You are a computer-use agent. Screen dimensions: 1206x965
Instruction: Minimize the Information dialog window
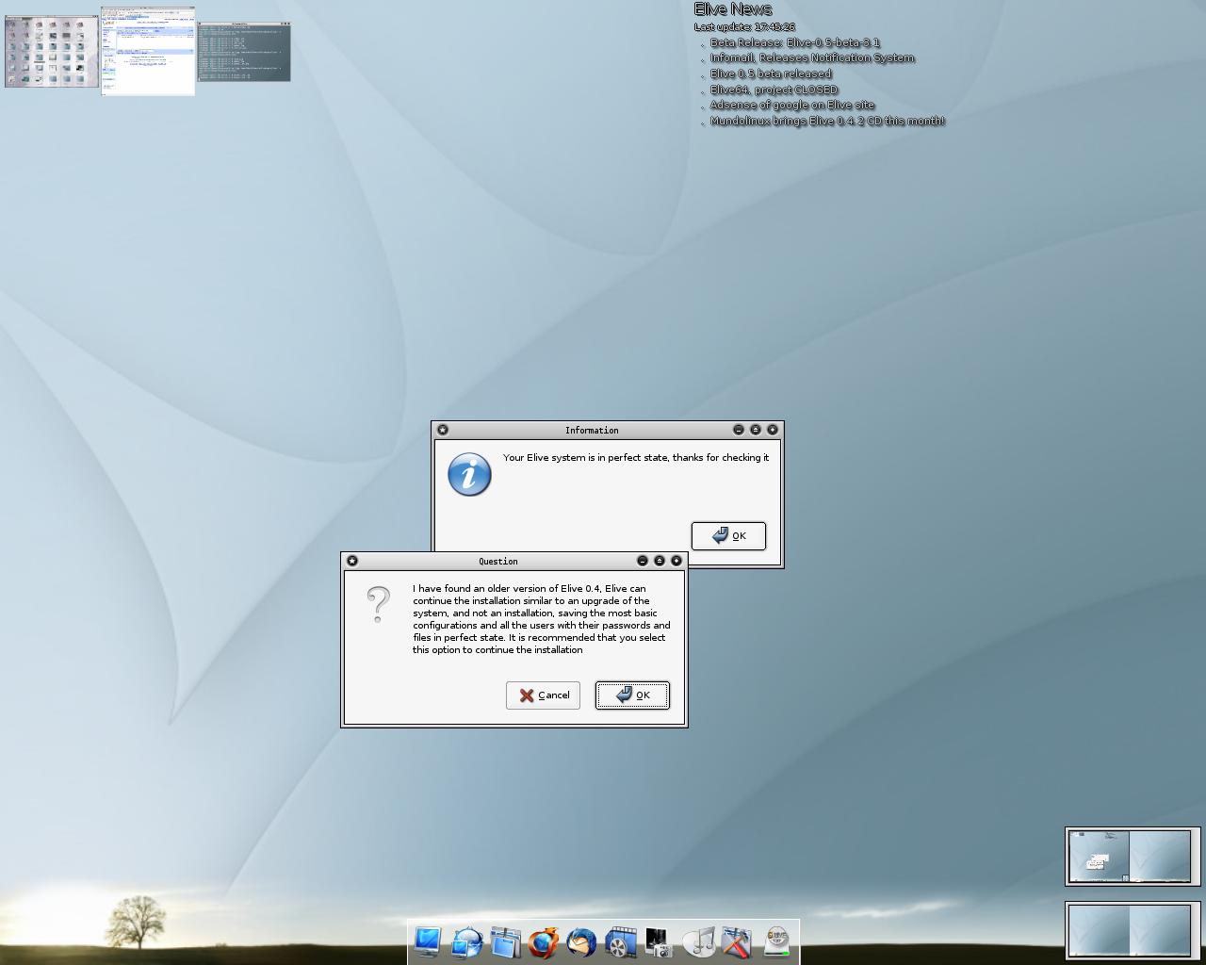[739, 430]
